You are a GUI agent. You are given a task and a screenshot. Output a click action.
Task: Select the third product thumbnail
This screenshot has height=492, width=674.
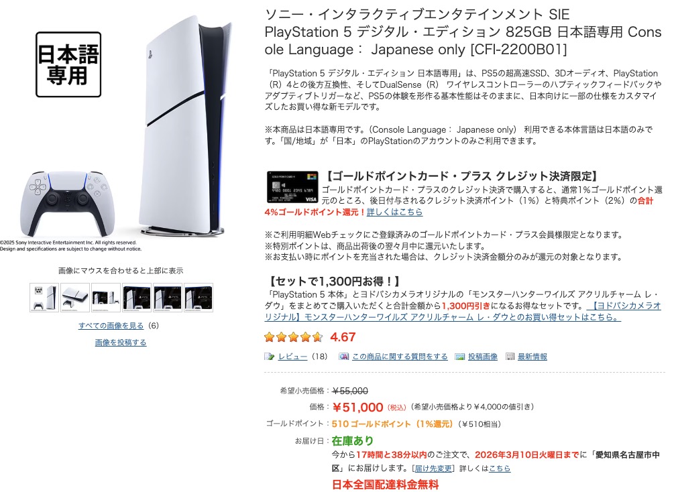coord(106,298)
